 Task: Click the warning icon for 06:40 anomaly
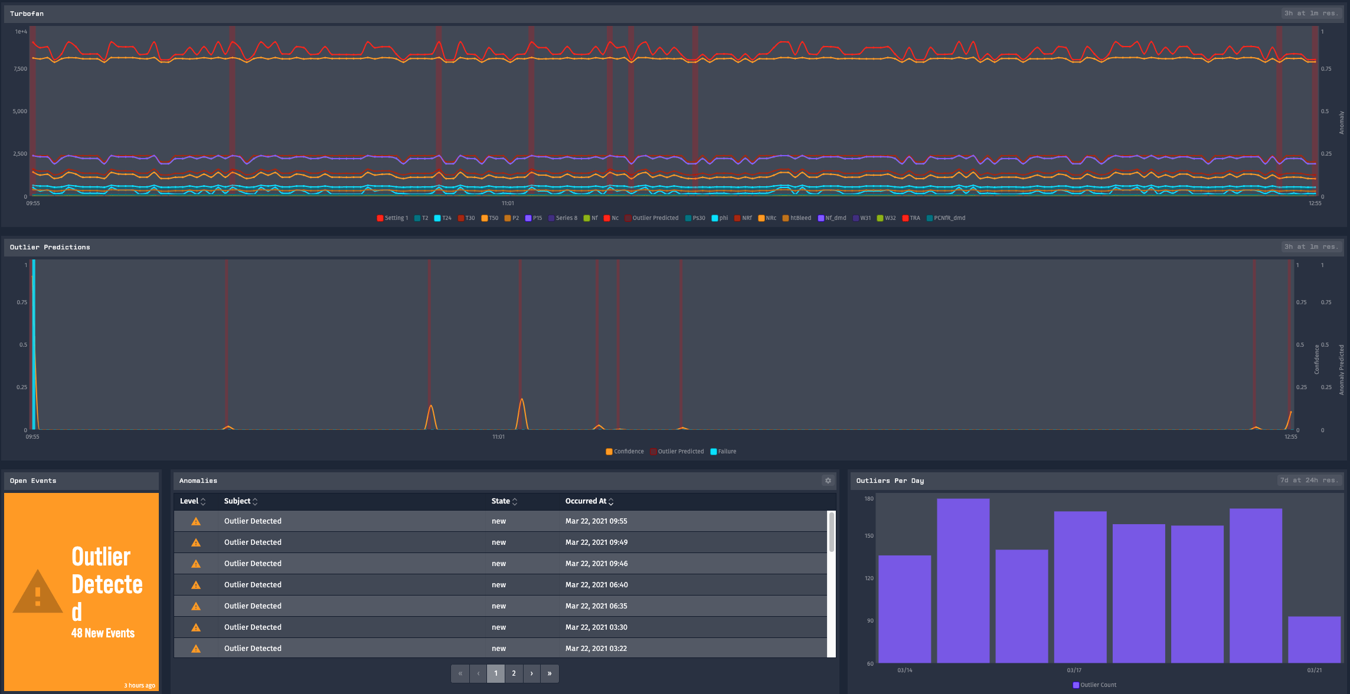[x=196, y=585]
